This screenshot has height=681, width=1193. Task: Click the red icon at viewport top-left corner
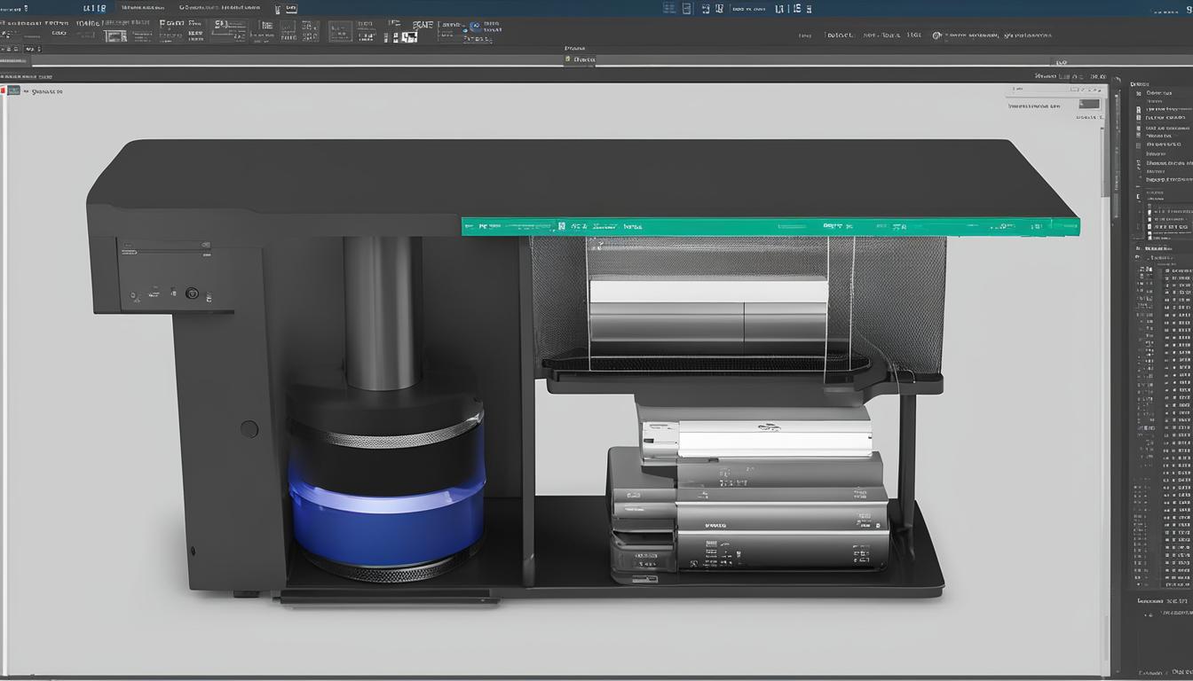[x=4, y=90]
